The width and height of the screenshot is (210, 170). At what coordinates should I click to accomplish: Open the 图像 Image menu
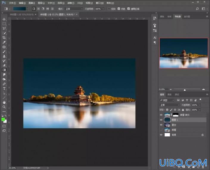click(x=32, y=3)
